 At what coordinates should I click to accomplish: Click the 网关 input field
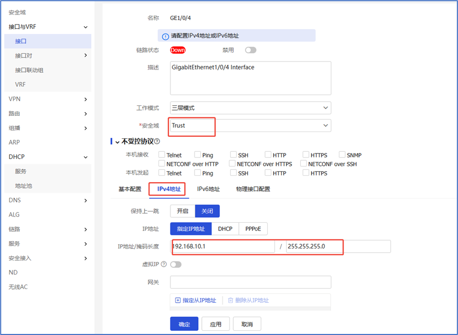[x=250, y=282]
